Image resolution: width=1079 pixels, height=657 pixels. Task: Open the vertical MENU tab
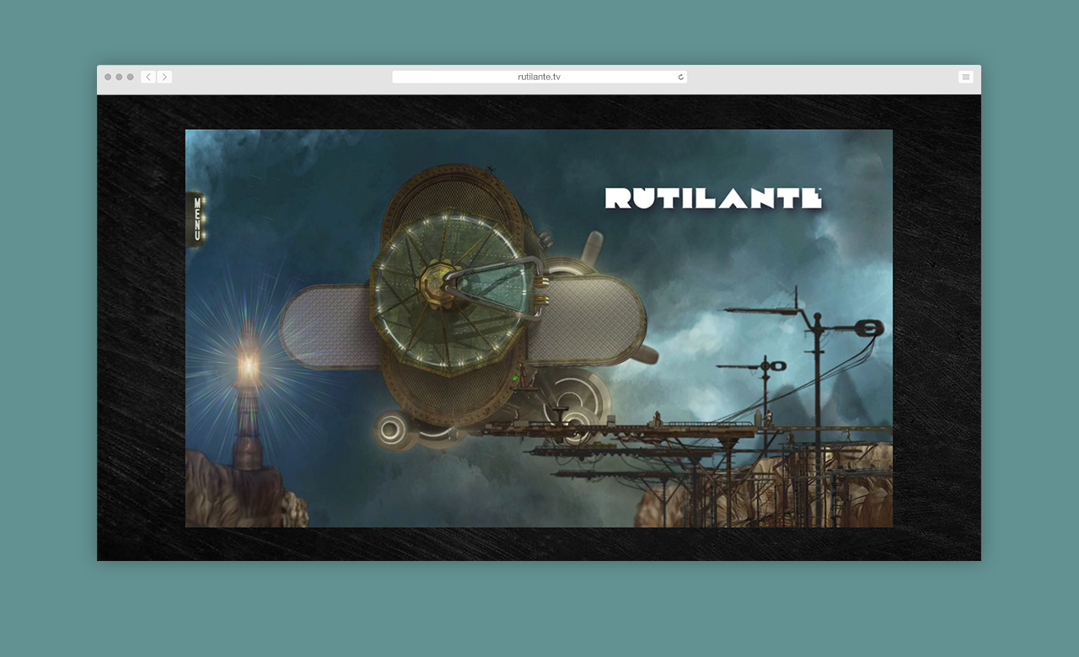coord(196,220)
